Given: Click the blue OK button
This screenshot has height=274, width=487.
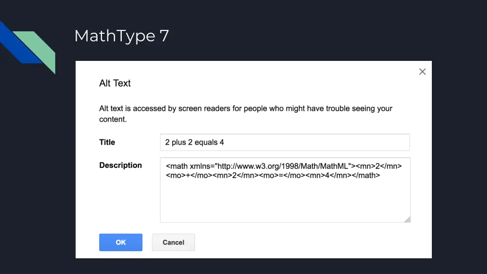Looking at the screenshot, I should (x=121, y=242).
